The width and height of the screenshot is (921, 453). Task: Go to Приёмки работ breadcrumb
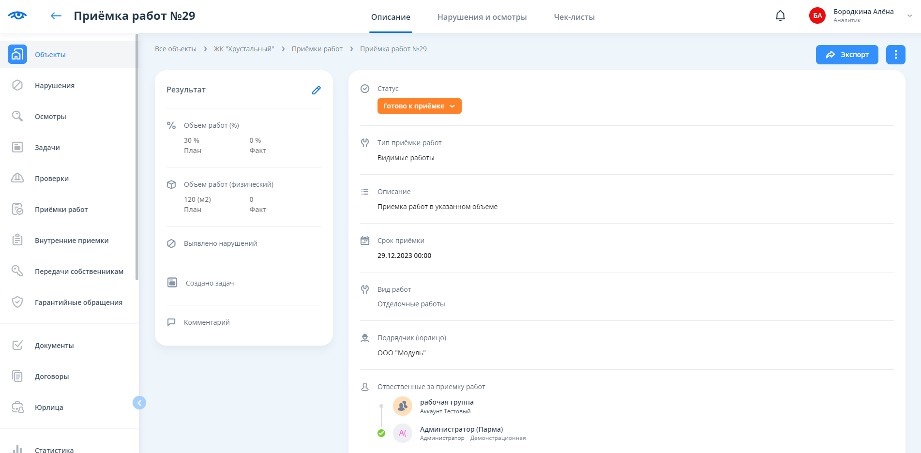tap(317, 49)
